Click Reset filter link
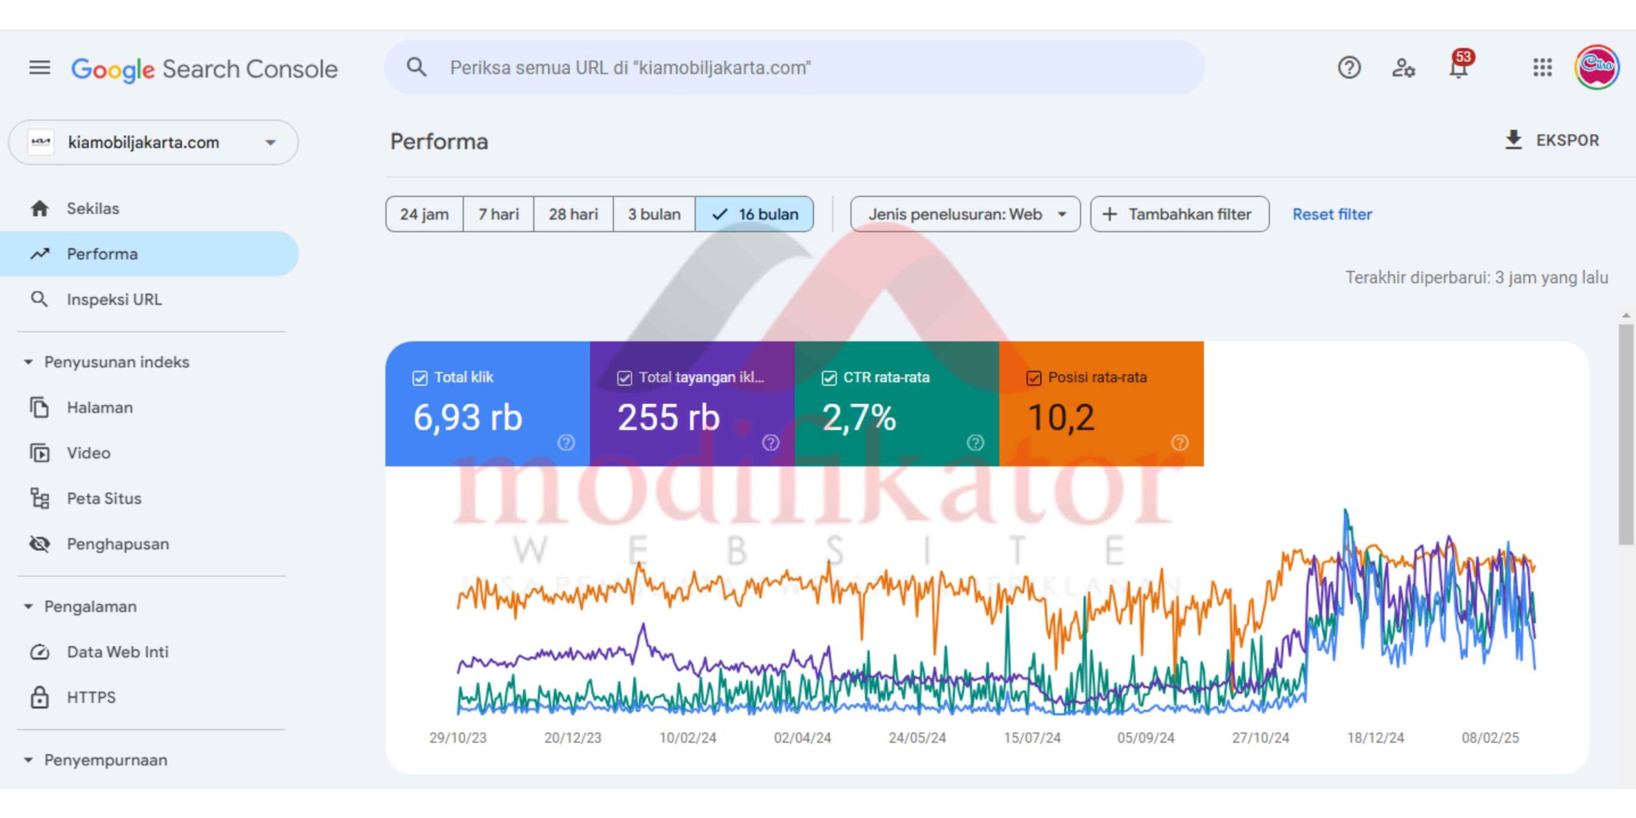 click(1332, 214)
